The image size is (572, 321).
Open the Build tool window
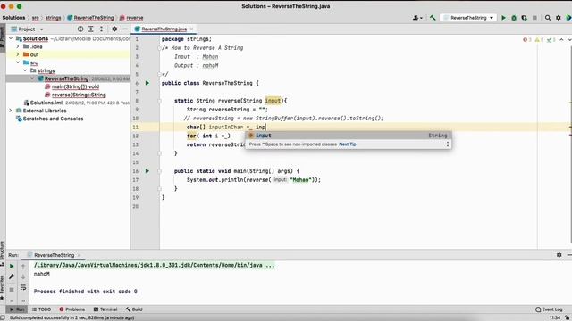click(134, 309)
